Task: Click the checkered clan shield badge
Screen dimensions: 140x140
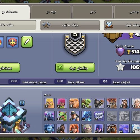Action: (75, 44)
